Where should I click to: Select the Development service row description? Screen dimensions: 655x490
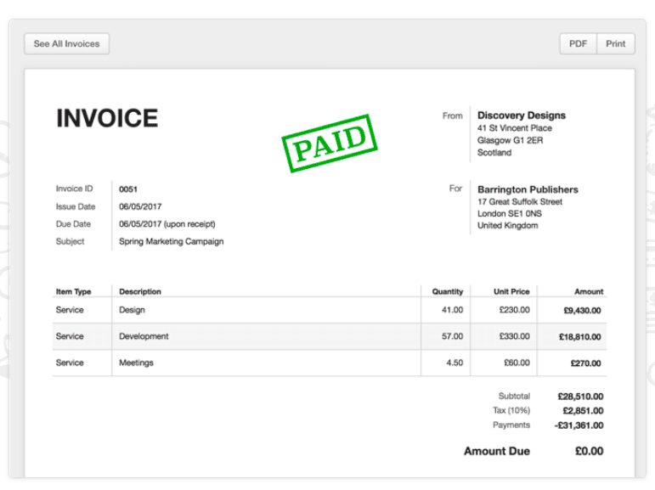click(144, 336)
